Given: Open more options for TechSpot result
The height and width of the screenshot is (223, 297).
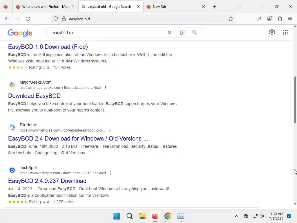Looking at the screenshot, I should point(111,173).
